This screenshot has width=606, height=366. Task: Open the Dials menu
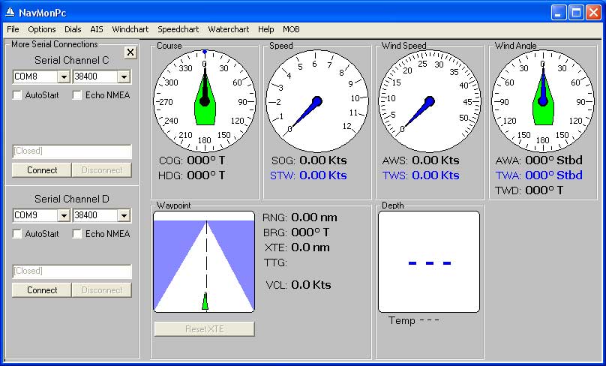click(x=73, y=29)
